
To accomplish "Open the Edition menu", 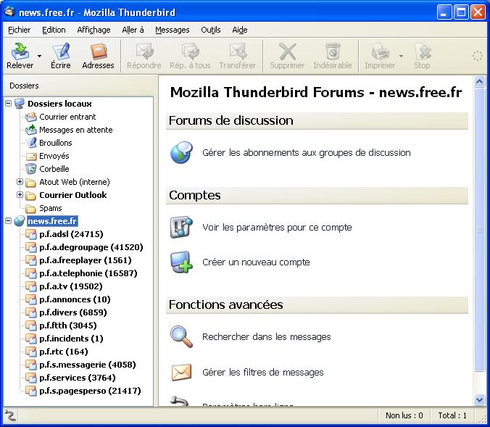I will [x=54, y=30].
